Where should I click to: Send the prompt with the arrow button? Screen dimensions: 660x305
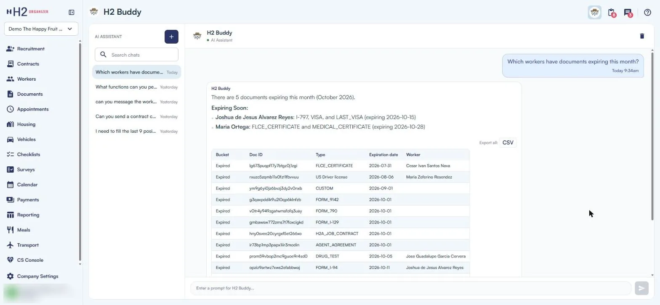(x=641, y=288)
